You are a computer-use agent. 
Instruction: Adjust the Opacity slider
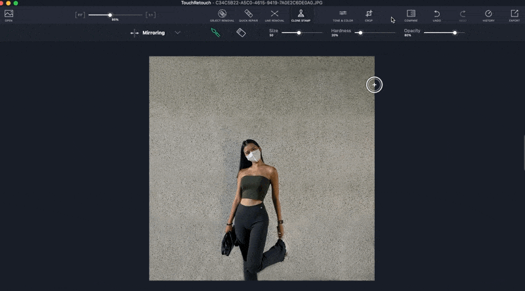(455, 33)
